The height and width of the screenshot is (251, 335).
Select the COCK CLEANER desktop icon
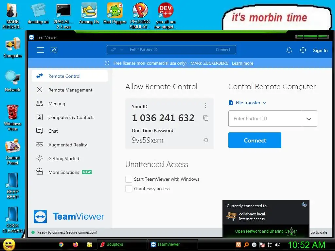tap(13, 220)
